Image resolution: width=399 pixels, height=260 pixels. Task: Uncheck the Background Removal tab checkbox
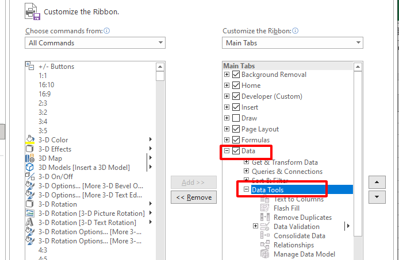(x=236, y=75)
